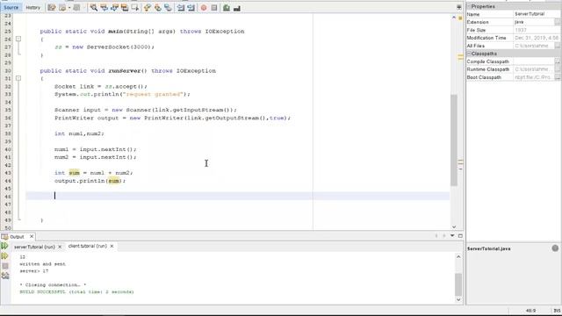
Task: Open the Output tabs dropdown list
Action: 452,236
